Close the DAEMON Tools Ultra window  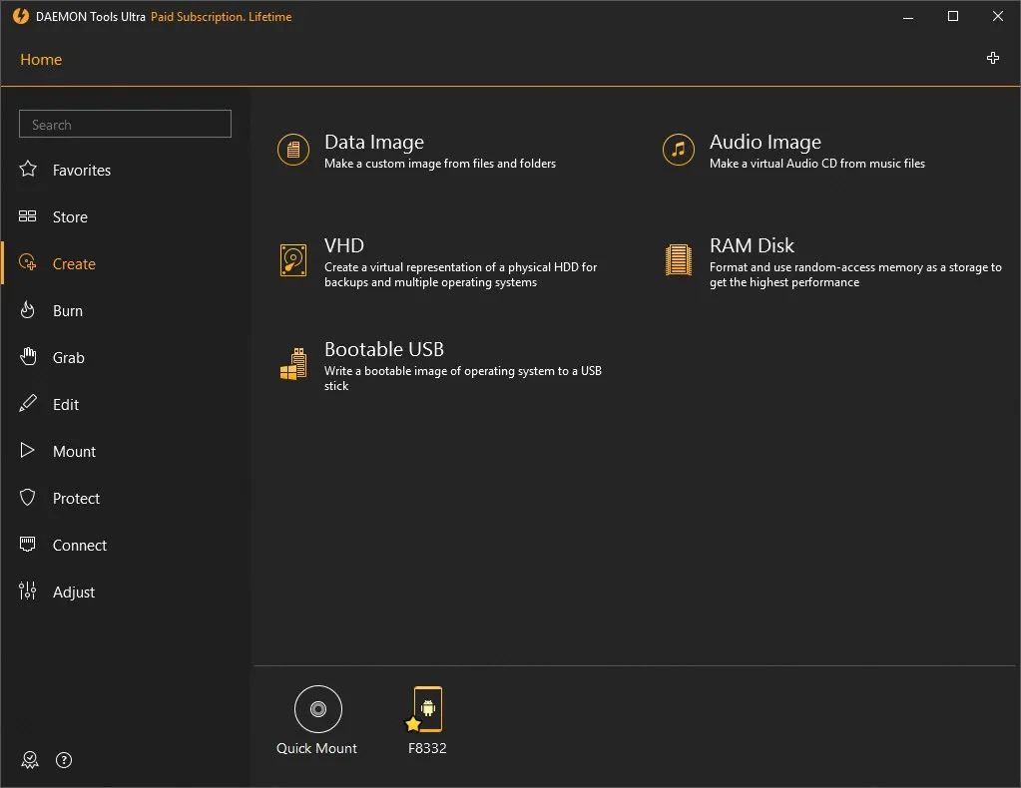point(998,16)
